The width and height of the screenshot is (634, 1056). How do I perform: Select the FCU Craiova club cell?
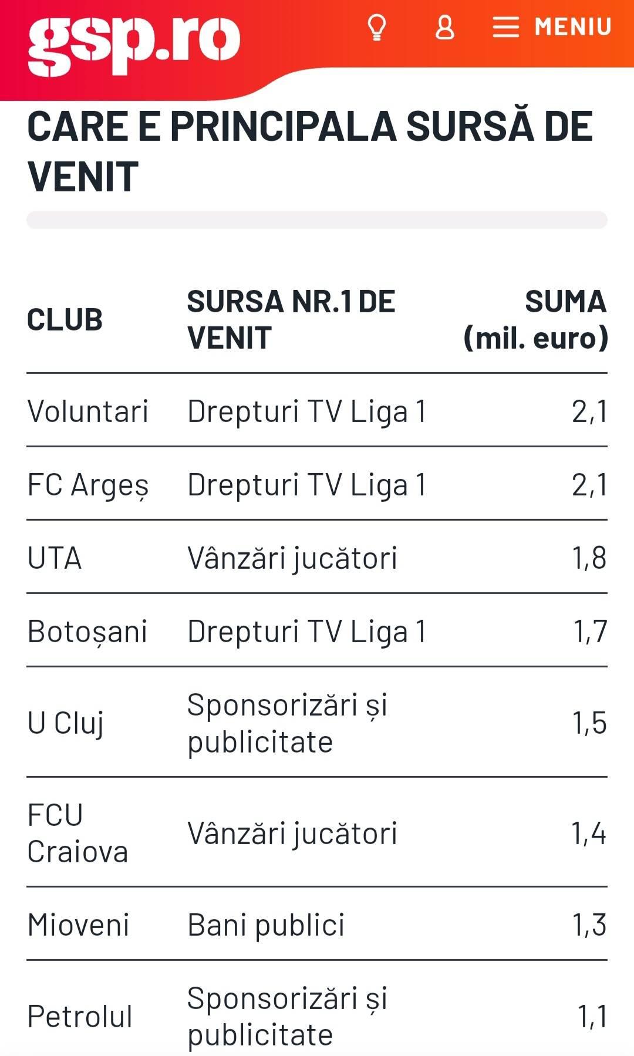(x=77, y=833)
